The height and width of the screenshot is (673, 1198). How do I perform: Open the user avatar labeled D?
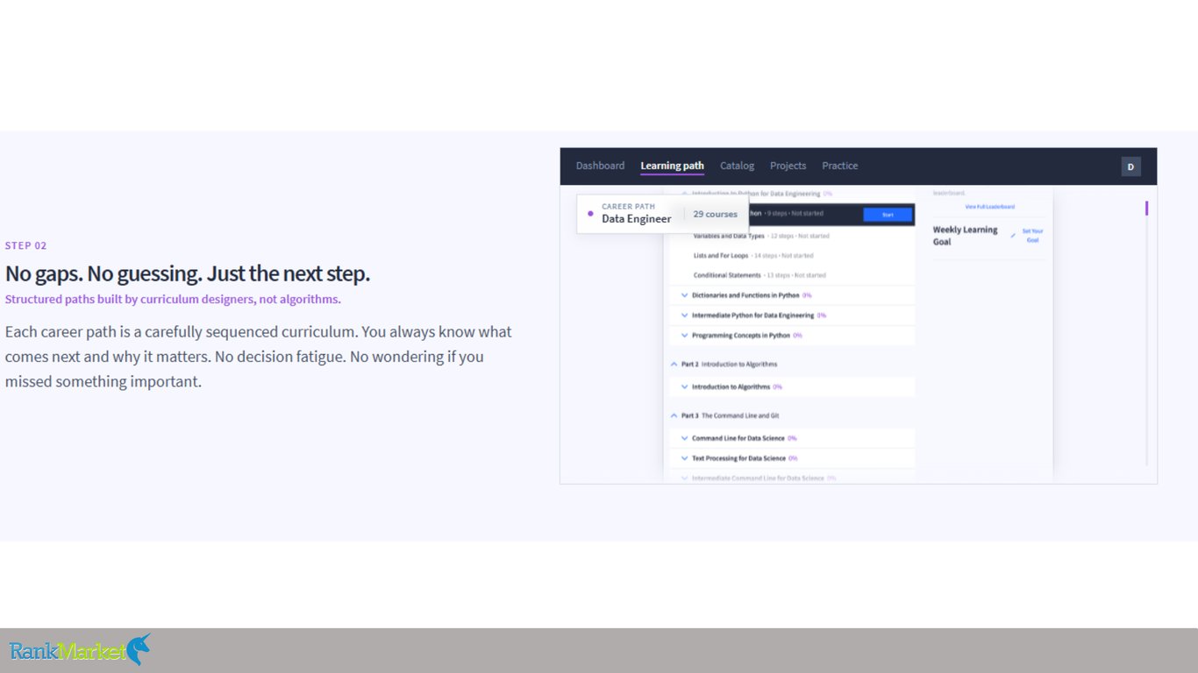click(x=1130, y=166)
